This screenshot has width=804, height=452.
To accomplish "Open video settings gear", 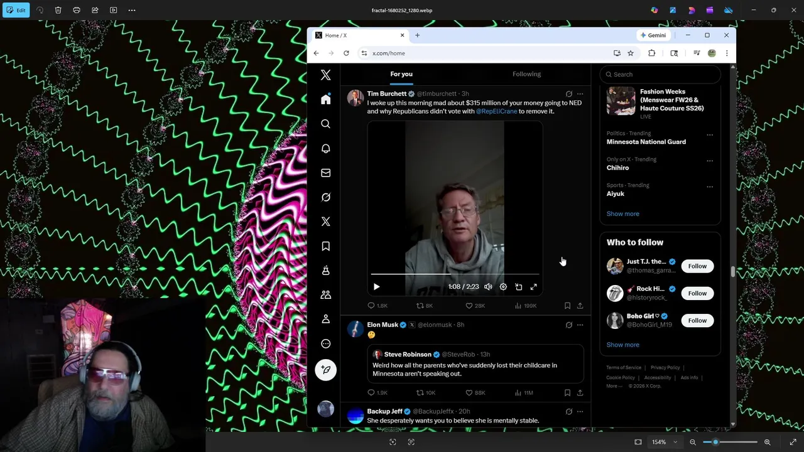I will tap(503, 287).
